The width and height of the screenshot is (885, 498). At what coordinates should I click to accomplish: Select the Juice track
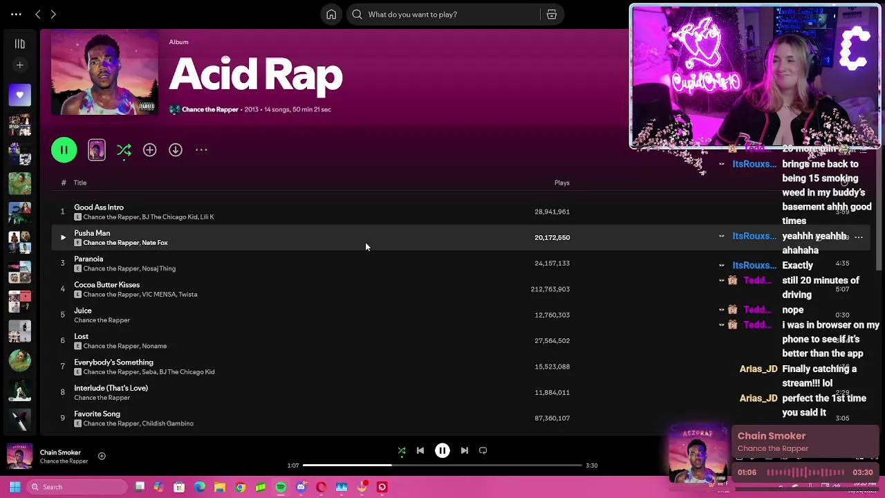(x=83, y=311)
